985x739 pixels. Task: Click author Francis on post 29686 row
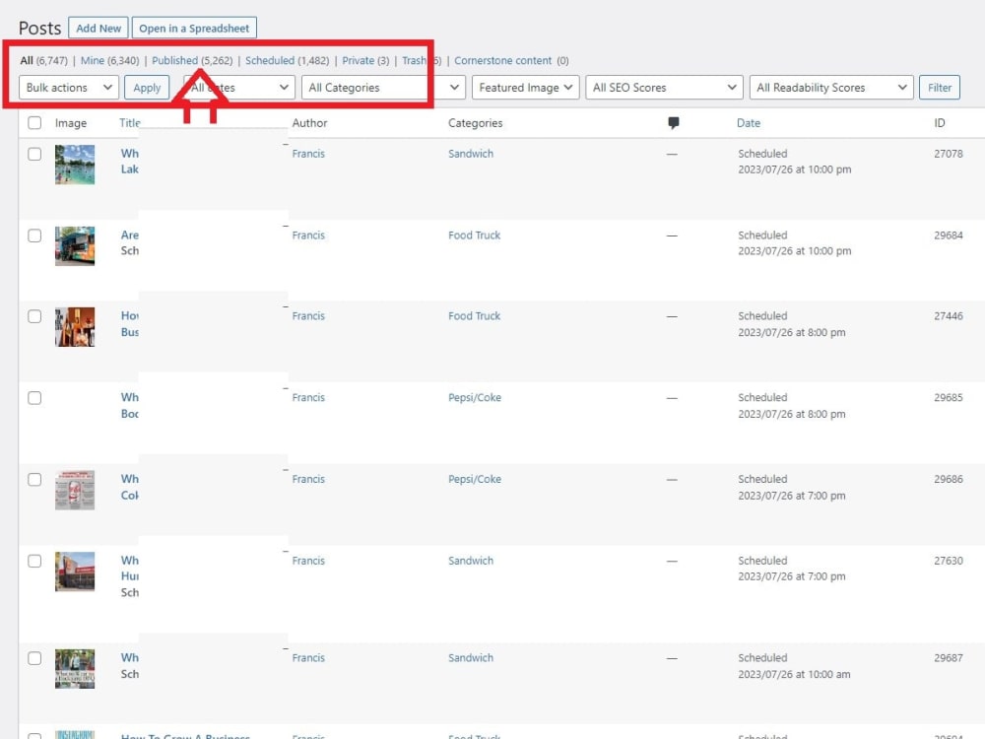point(308,479)
